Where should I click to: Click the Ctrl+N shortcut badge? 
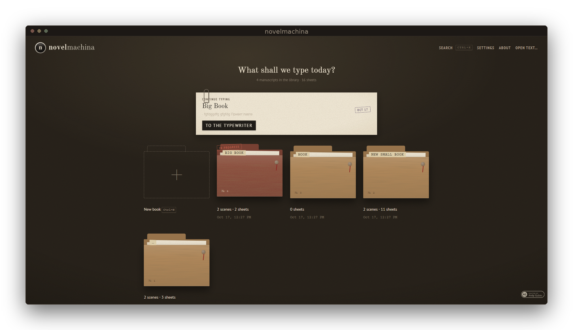169,210
